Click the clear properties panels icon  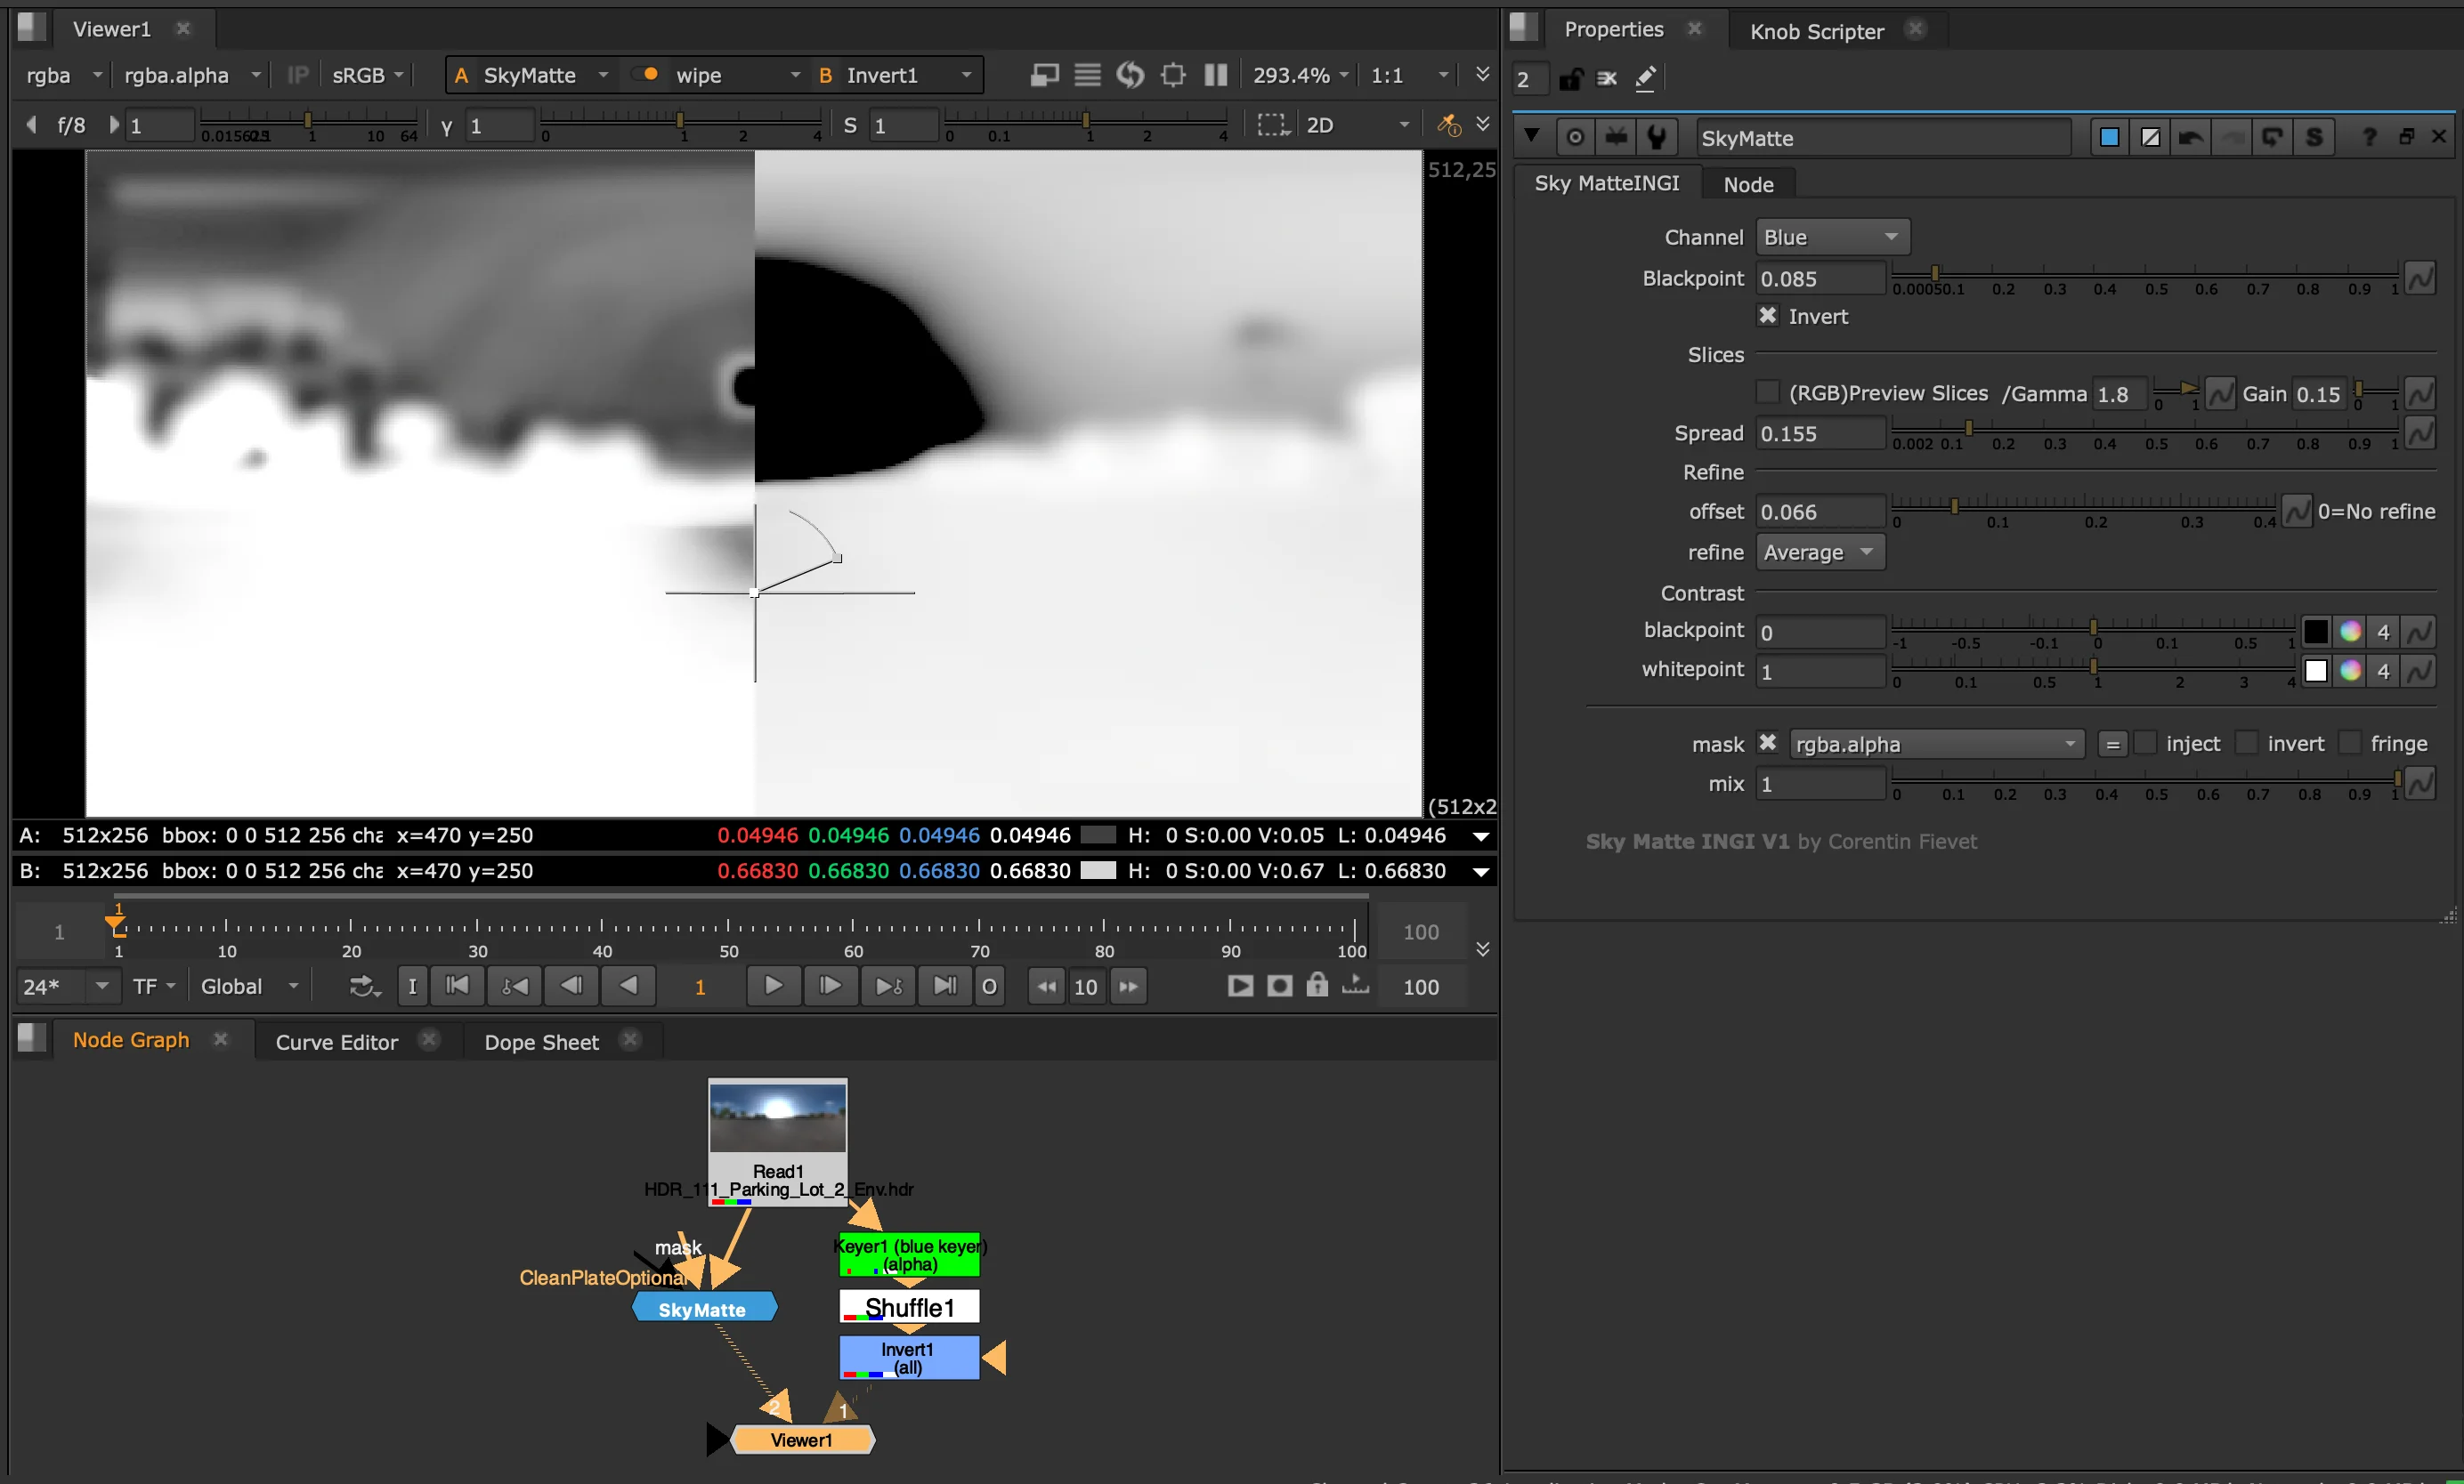click(x=1607, y=79)
